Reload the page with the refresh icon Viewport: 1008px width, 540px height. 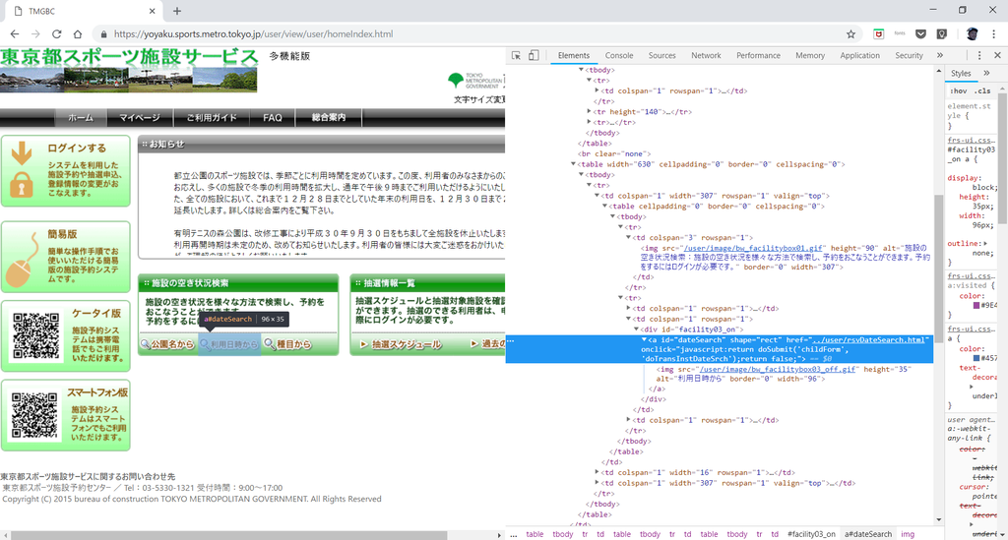pos(56,34)
